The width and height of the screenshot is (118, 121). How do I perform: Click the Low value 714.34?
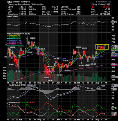pyautogui.click(x=23, y=12)
